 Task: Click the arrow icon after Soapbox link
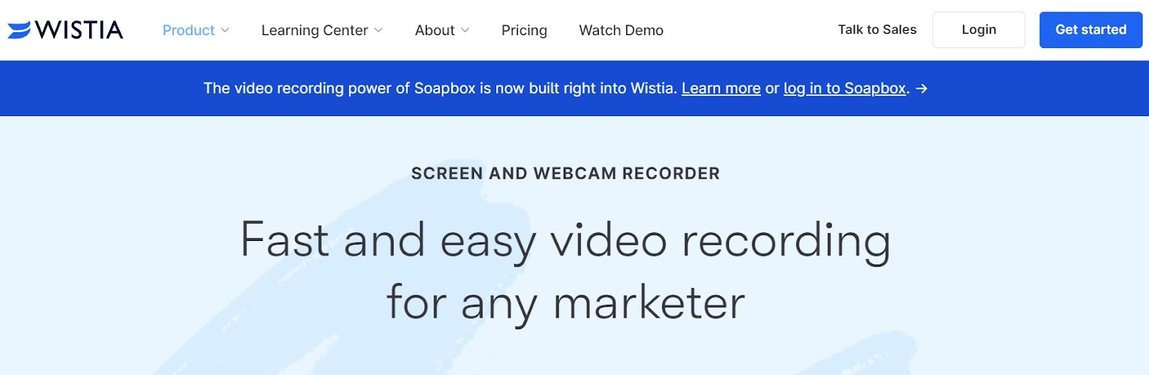(922, 88)
